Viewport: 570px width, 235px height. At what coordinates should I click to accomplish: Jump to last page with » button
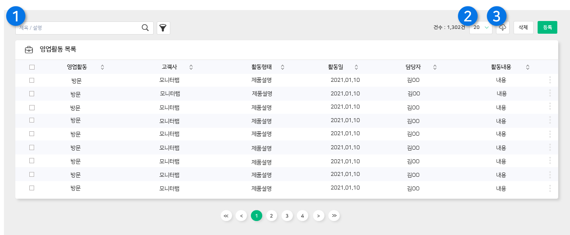(334, 215)
